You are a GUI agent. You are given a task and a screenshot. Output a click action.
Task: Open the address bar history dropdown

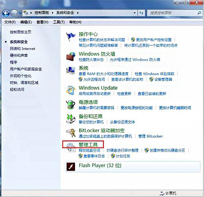tap(134, 13)
